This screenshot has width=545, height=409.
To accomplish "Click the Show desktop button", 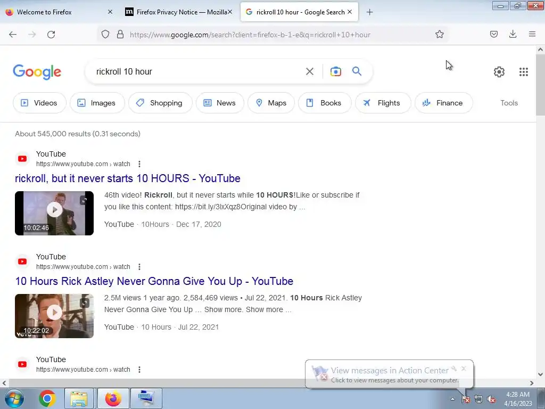I will [x=541, y=398].
